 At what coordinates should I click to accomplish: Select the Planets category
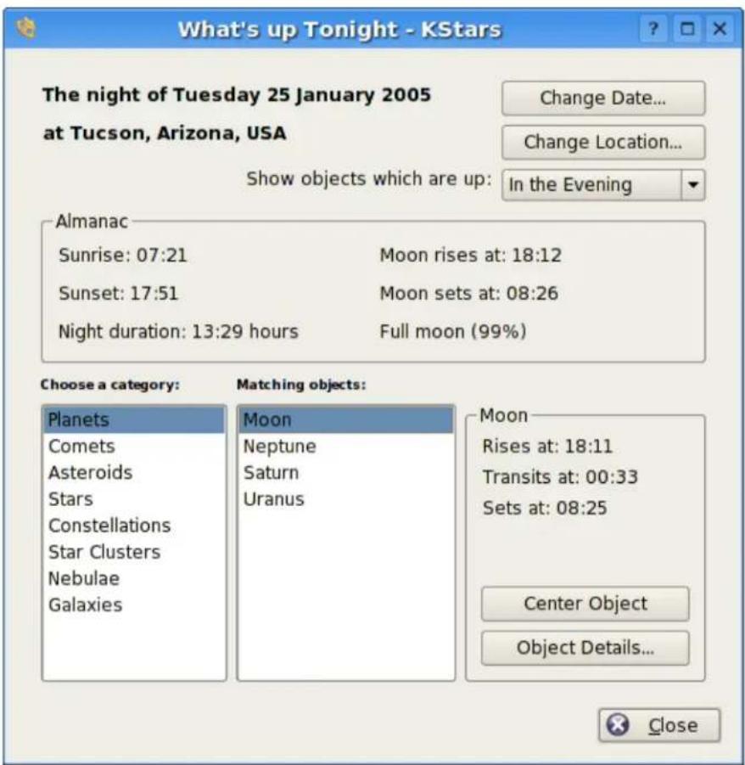coord(134,419)
